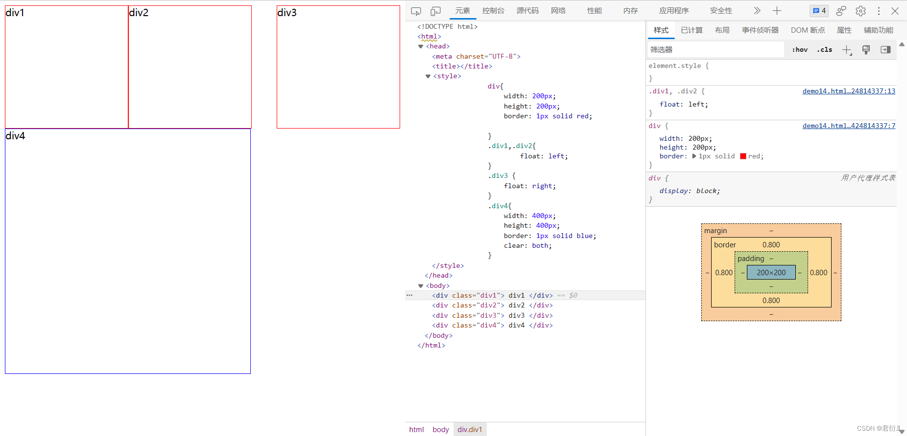Click html in the breadcrumb bar
Viewport: 907px width, 436px height.
(x=416, y=430)
